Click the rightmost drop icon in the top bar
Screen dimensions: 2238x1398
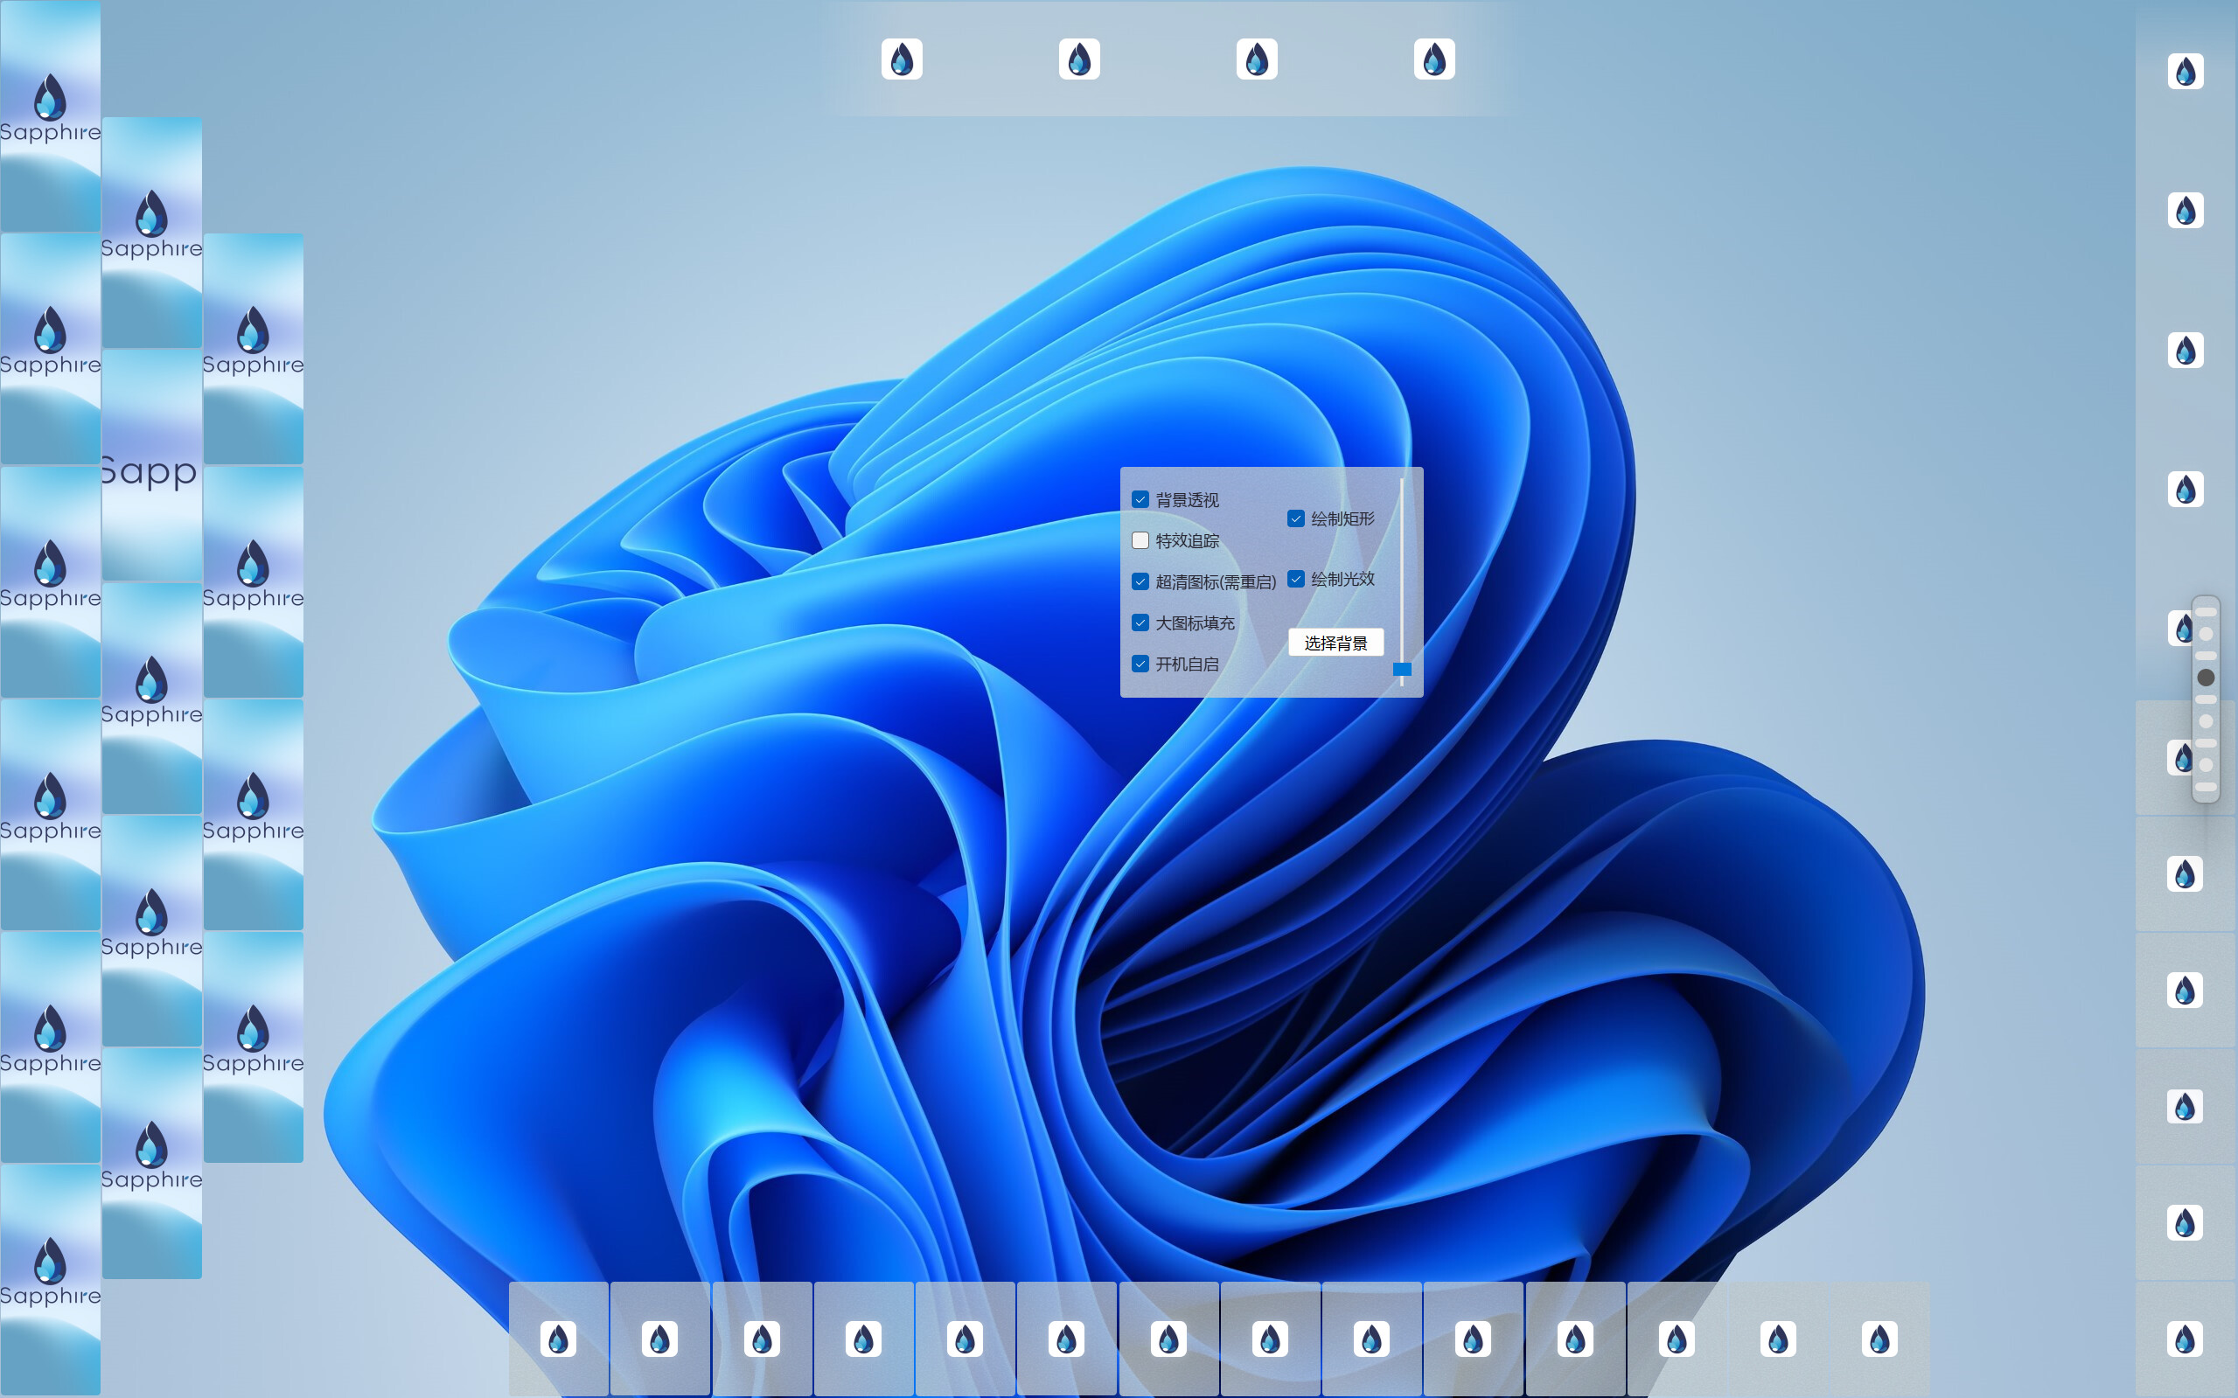pos(1433,58)
